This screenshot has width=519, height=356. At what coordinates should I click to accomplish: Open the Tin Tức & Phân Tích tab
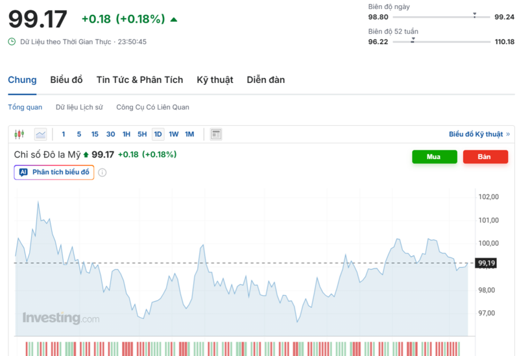[139, 80]
